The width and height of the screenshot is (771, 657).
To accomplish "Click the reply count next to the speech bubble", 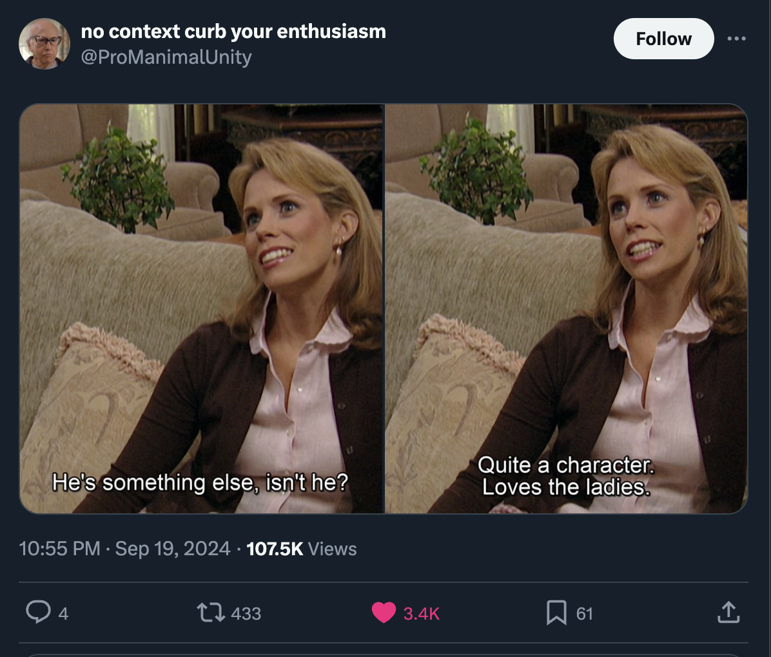I will click(x=62, y=614).
